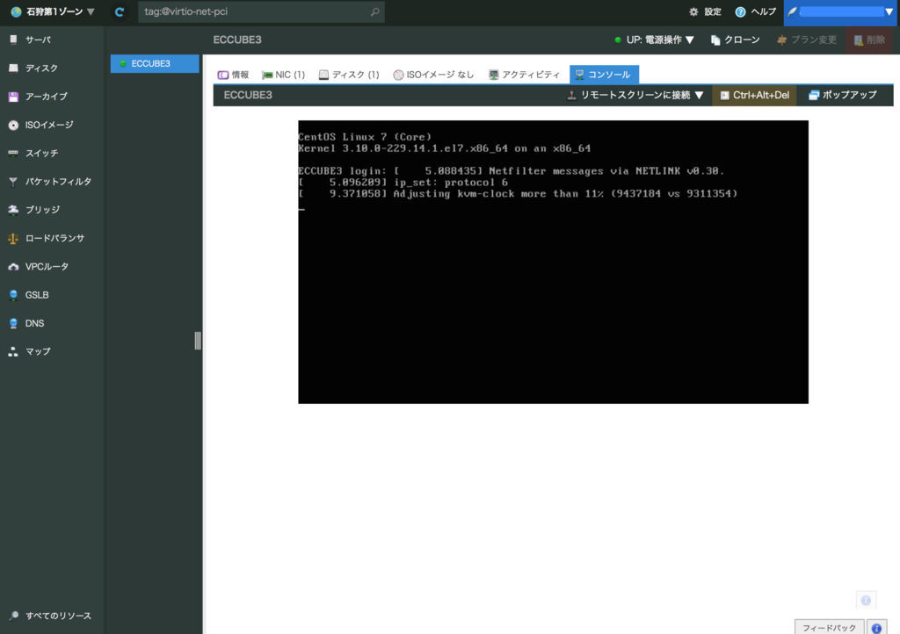900x634 pixels.
Task: Click the サーバ icon in sidebar
Action: coord(13,40)
